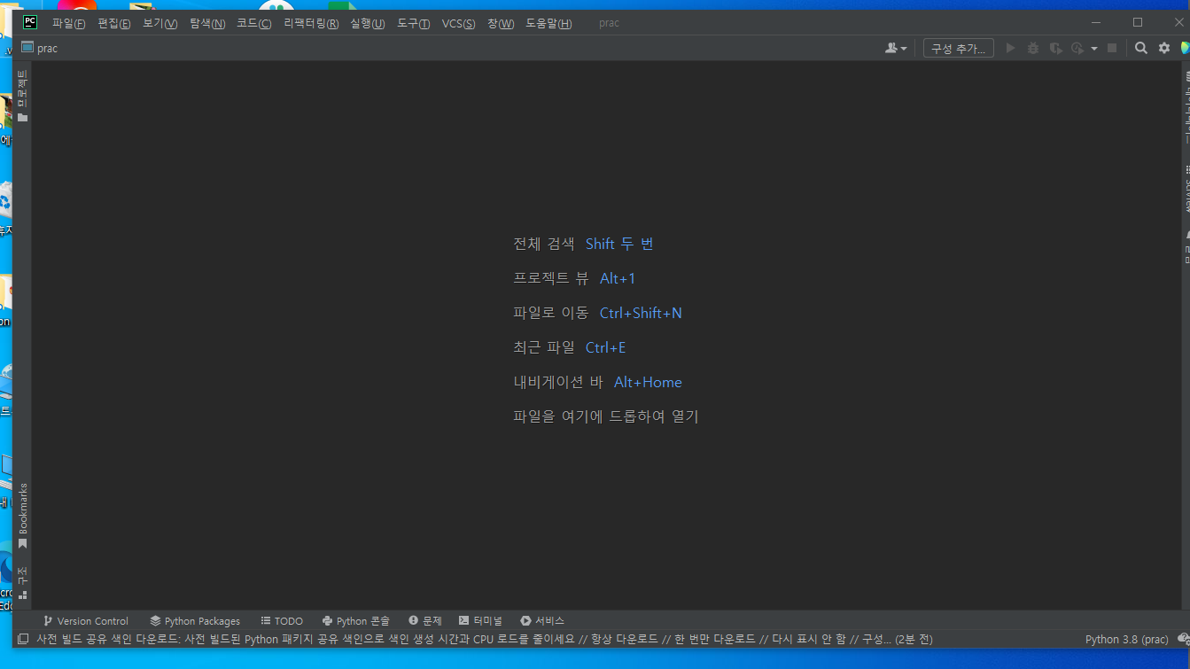The width and height of the screenshot is (1190, 669).
Task: Open the Python 콘솔 tool window
Action: tap(356, 621)
